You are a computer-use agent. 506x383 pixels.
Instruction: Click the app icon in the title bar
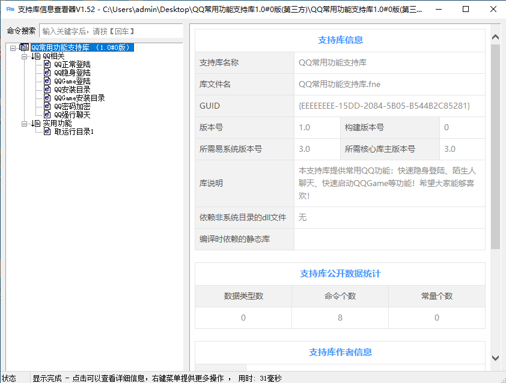pos(10,10)
